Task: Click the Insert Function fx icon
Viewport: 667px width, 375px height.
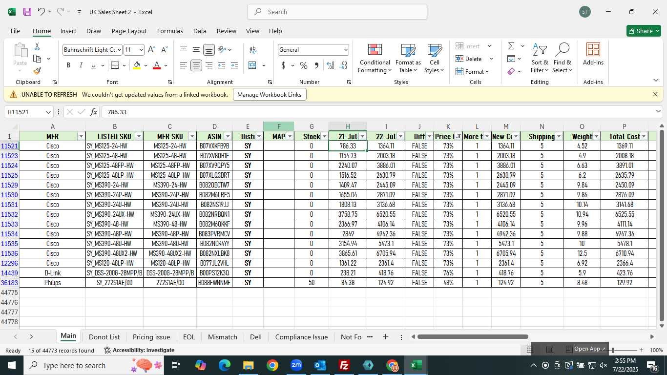Action: (94, 112)
